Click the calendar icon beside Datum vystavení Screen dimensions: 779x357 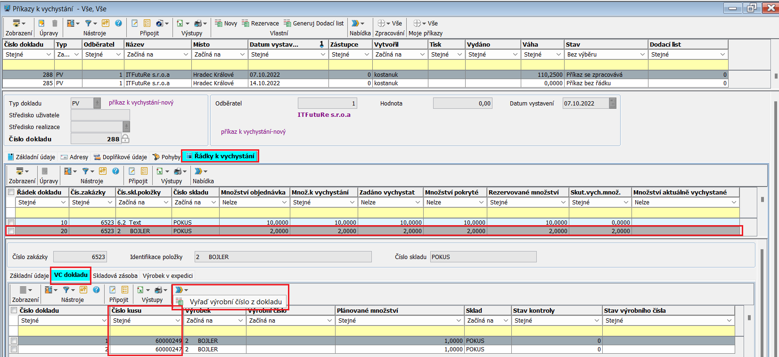point(613,103)
